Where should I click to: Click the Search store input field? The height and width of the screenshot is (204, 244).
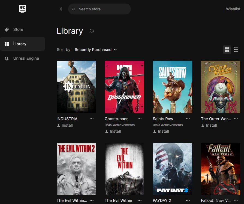[x=100, y=9]
